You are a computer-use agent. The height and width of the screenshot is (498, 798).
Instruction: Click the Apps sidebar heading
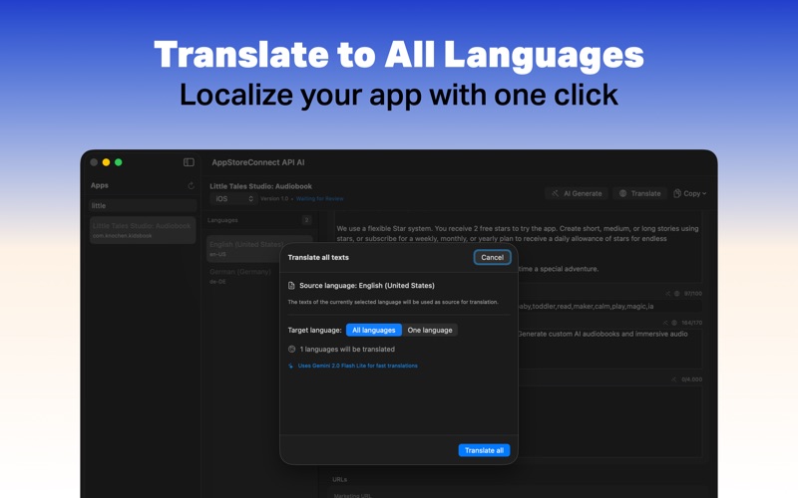[x=99, y=185]
